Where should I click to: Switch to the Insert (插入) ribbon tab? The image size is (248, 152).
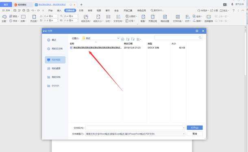click(59, 11)
